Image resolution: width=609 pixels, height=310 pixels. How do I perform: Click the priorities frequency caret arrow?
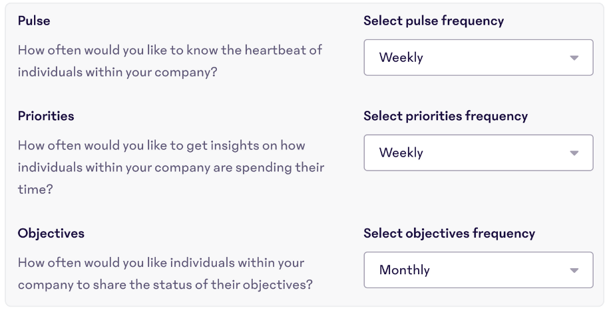click(574, 153)
